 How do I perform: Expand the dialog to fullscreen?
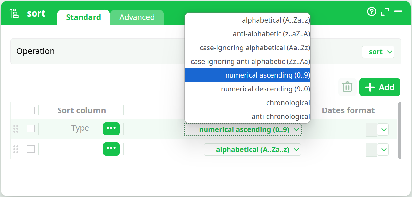[384, 11]
